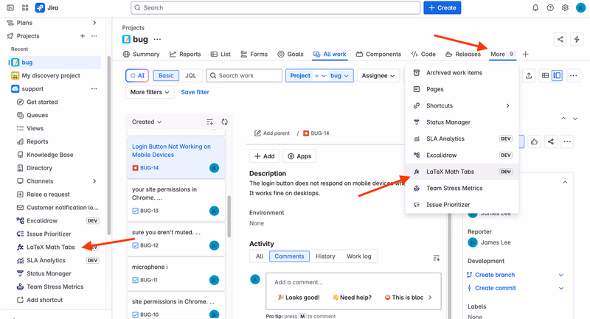Click the Apps button

[x=299, y=156]
